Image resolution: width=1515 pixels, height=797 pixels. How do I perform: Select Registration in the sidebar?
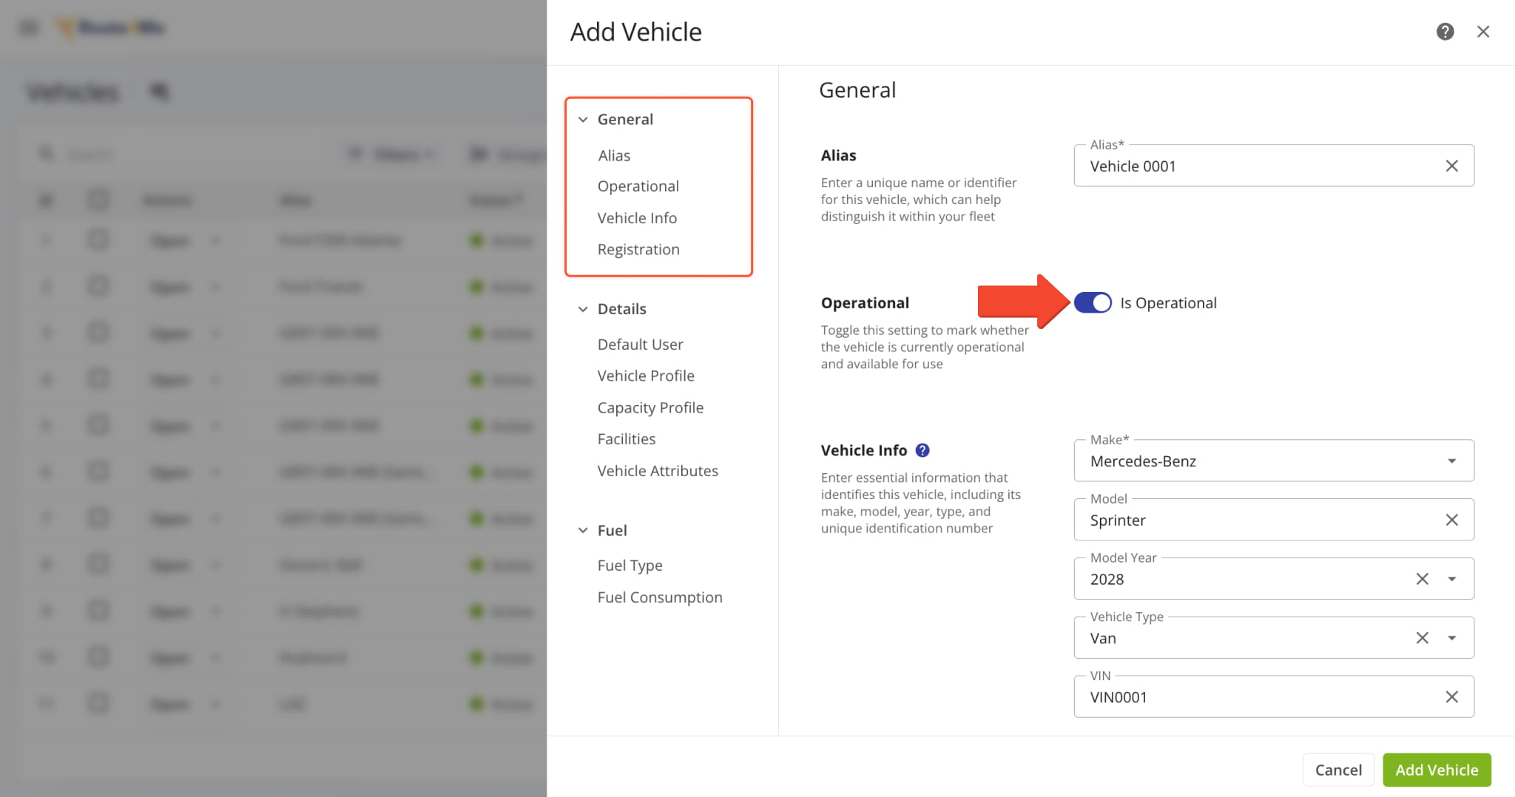pyautogui.click(x=638, y=249)
